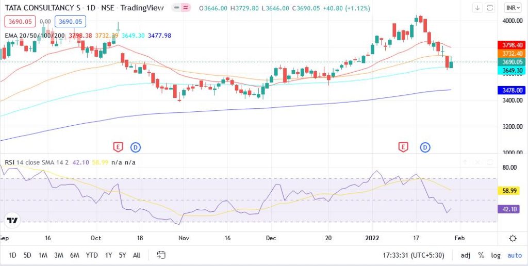The width and height of the screenshot is (528, 266).
Task: Click the download arrow icon at top right
Action: pyautogui.click(x=477, y=8)
